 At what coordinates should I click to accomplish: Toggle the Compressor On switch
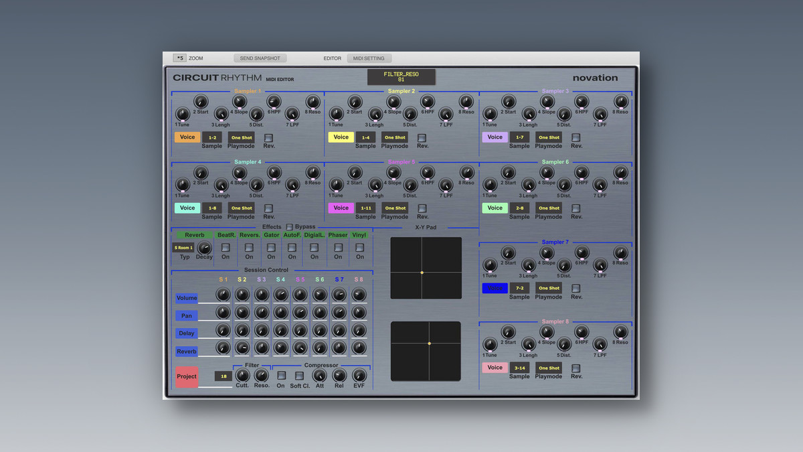point(281,376)
